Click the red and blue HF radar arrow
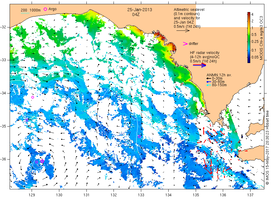The width and height of the screenshot is (271, 199). pyautogui.click(x=199, y=65)
